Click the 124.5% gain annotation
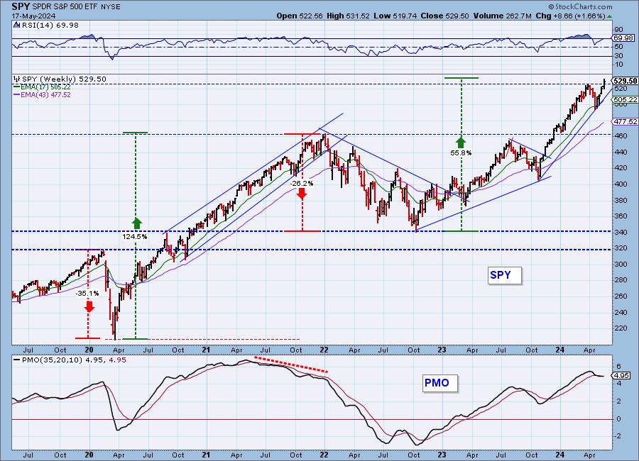This screenshot has width=639, height=461. (135, 237)
